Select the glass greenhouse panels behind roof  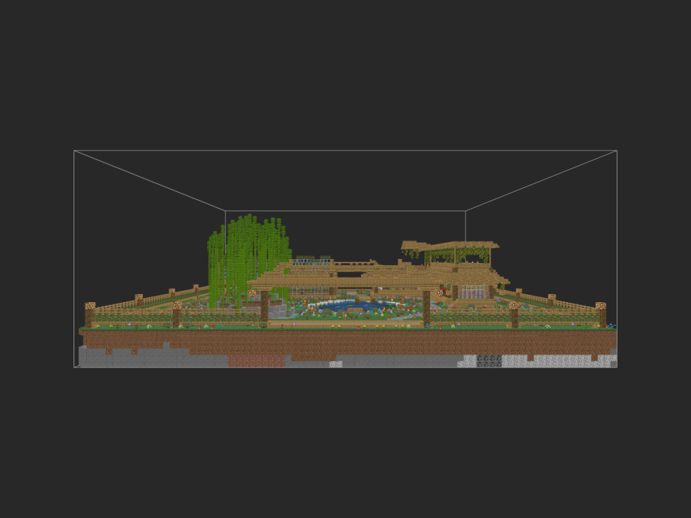(313, 260)
